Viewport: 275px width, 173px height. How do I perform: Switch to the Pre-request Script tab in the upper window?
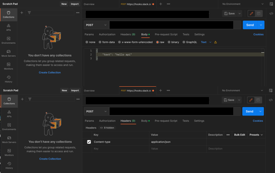pyautogui.click(x=166, y=35)
